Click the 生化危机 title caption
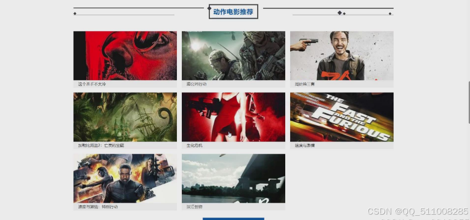This screenshot has width=470, height=220. tap(195, 146)
